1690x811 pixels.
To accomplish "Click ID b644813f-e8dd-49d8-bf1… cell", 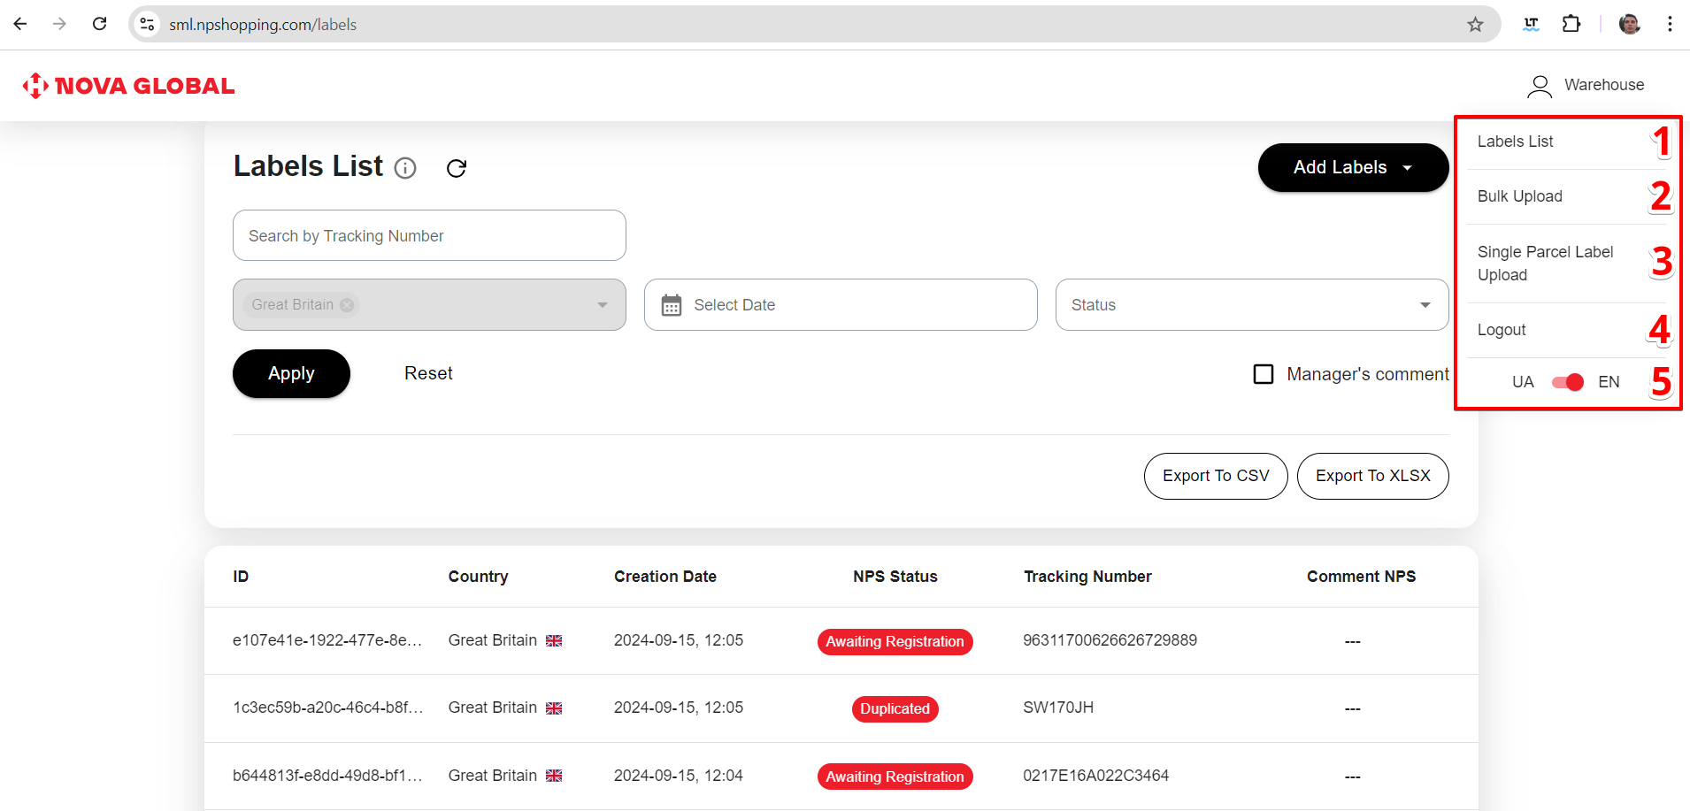I will point(327,776).
